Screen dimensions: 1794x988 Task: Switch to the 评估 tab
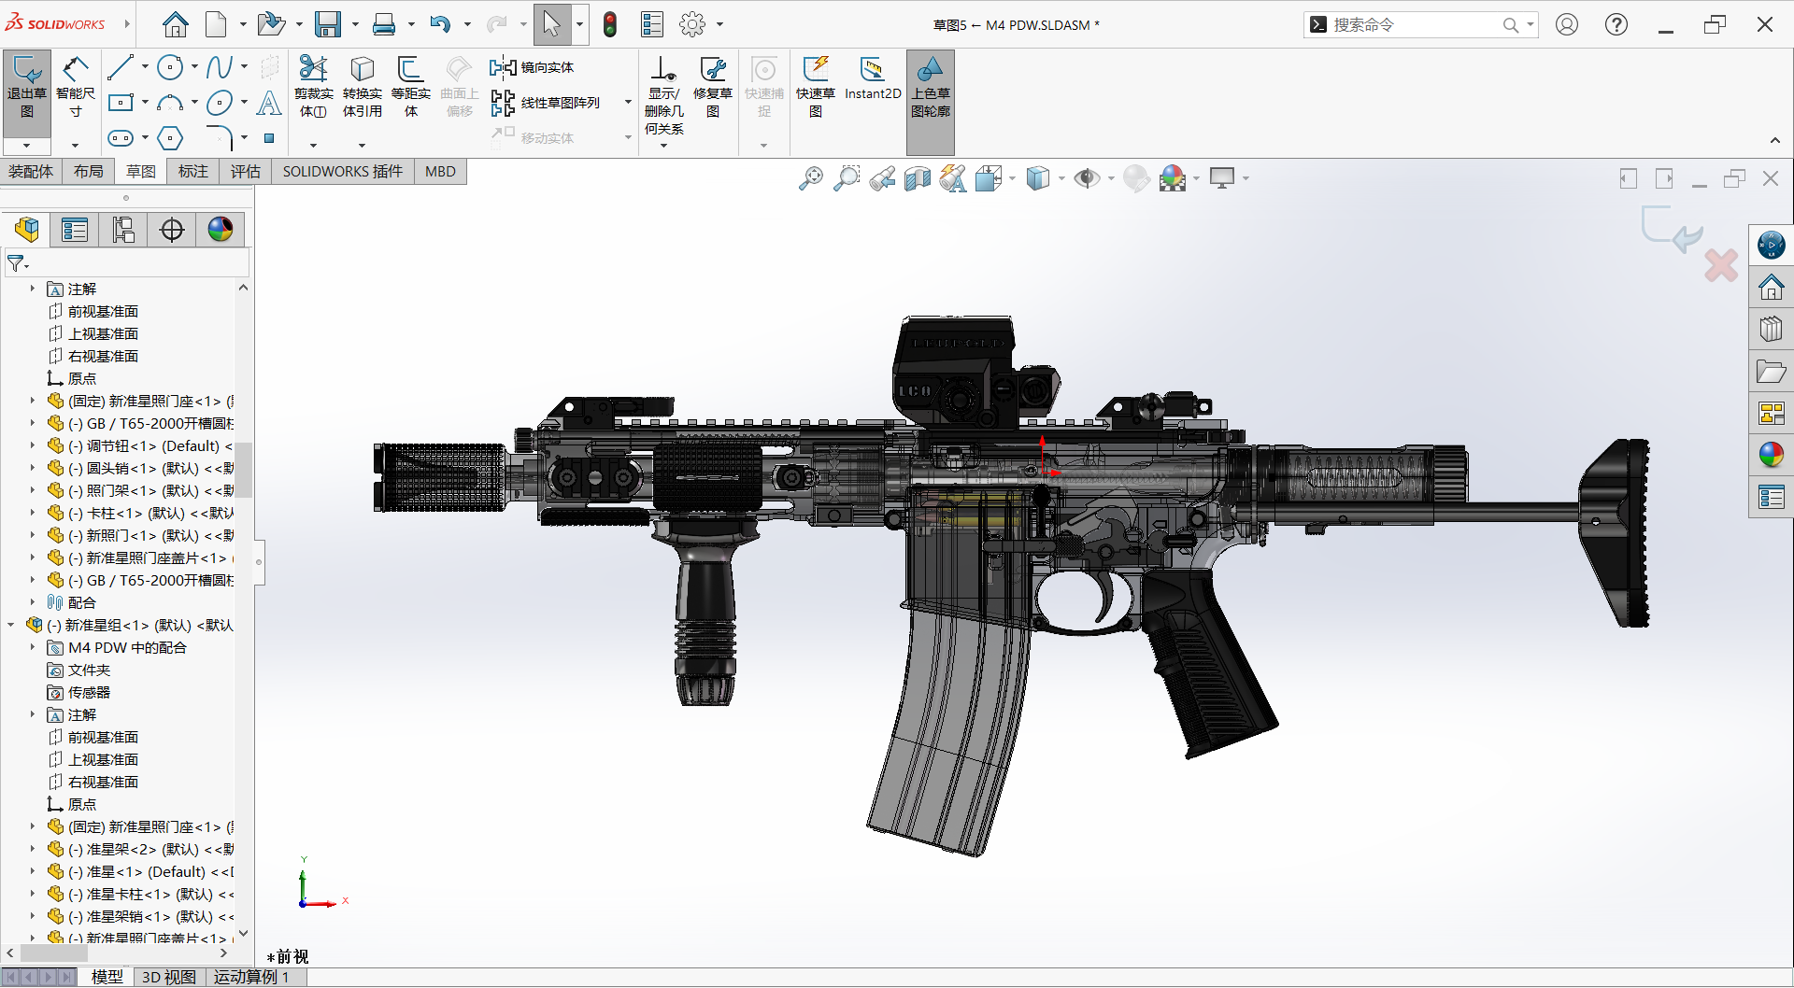(x=246, y=172)
